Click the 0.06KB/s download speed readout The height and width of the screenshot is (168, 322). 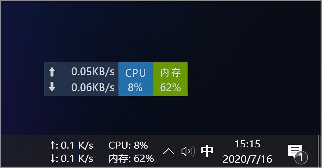click(x=93, y=87)
